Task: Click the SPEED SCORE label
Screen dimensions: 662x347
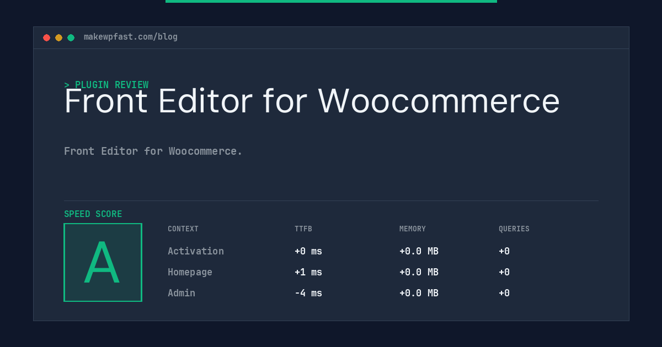Action: coord(93,214)
